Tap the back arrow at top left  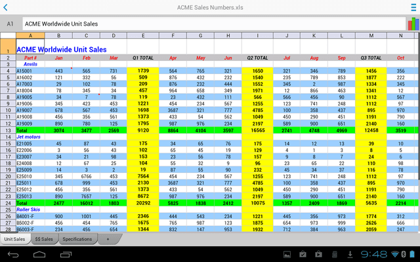click(5, 7)
